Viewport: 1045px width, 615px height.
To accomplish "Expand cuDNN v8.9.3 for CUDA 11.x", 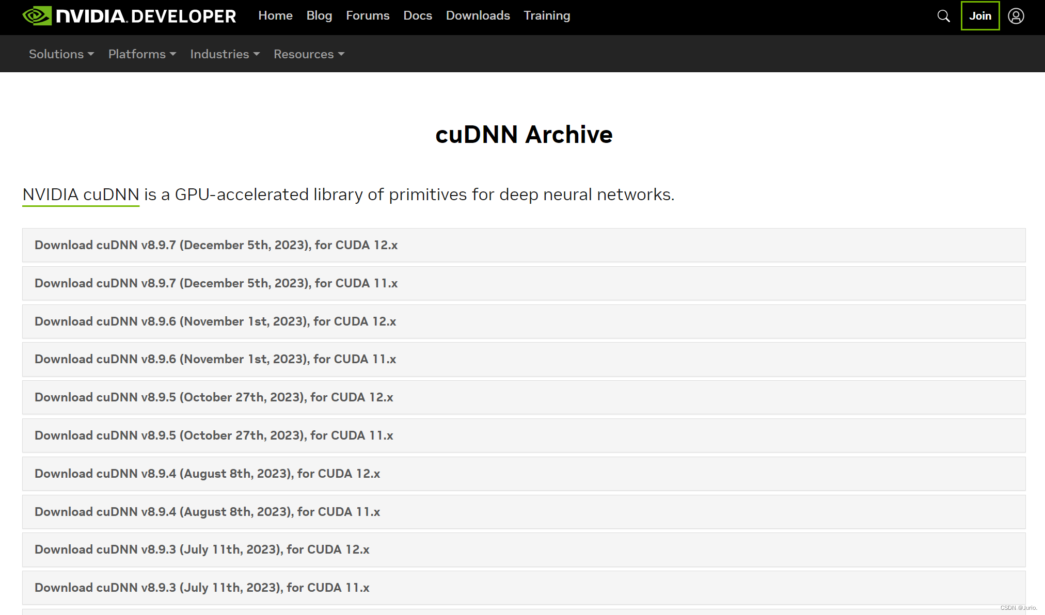I will point(524,588).
